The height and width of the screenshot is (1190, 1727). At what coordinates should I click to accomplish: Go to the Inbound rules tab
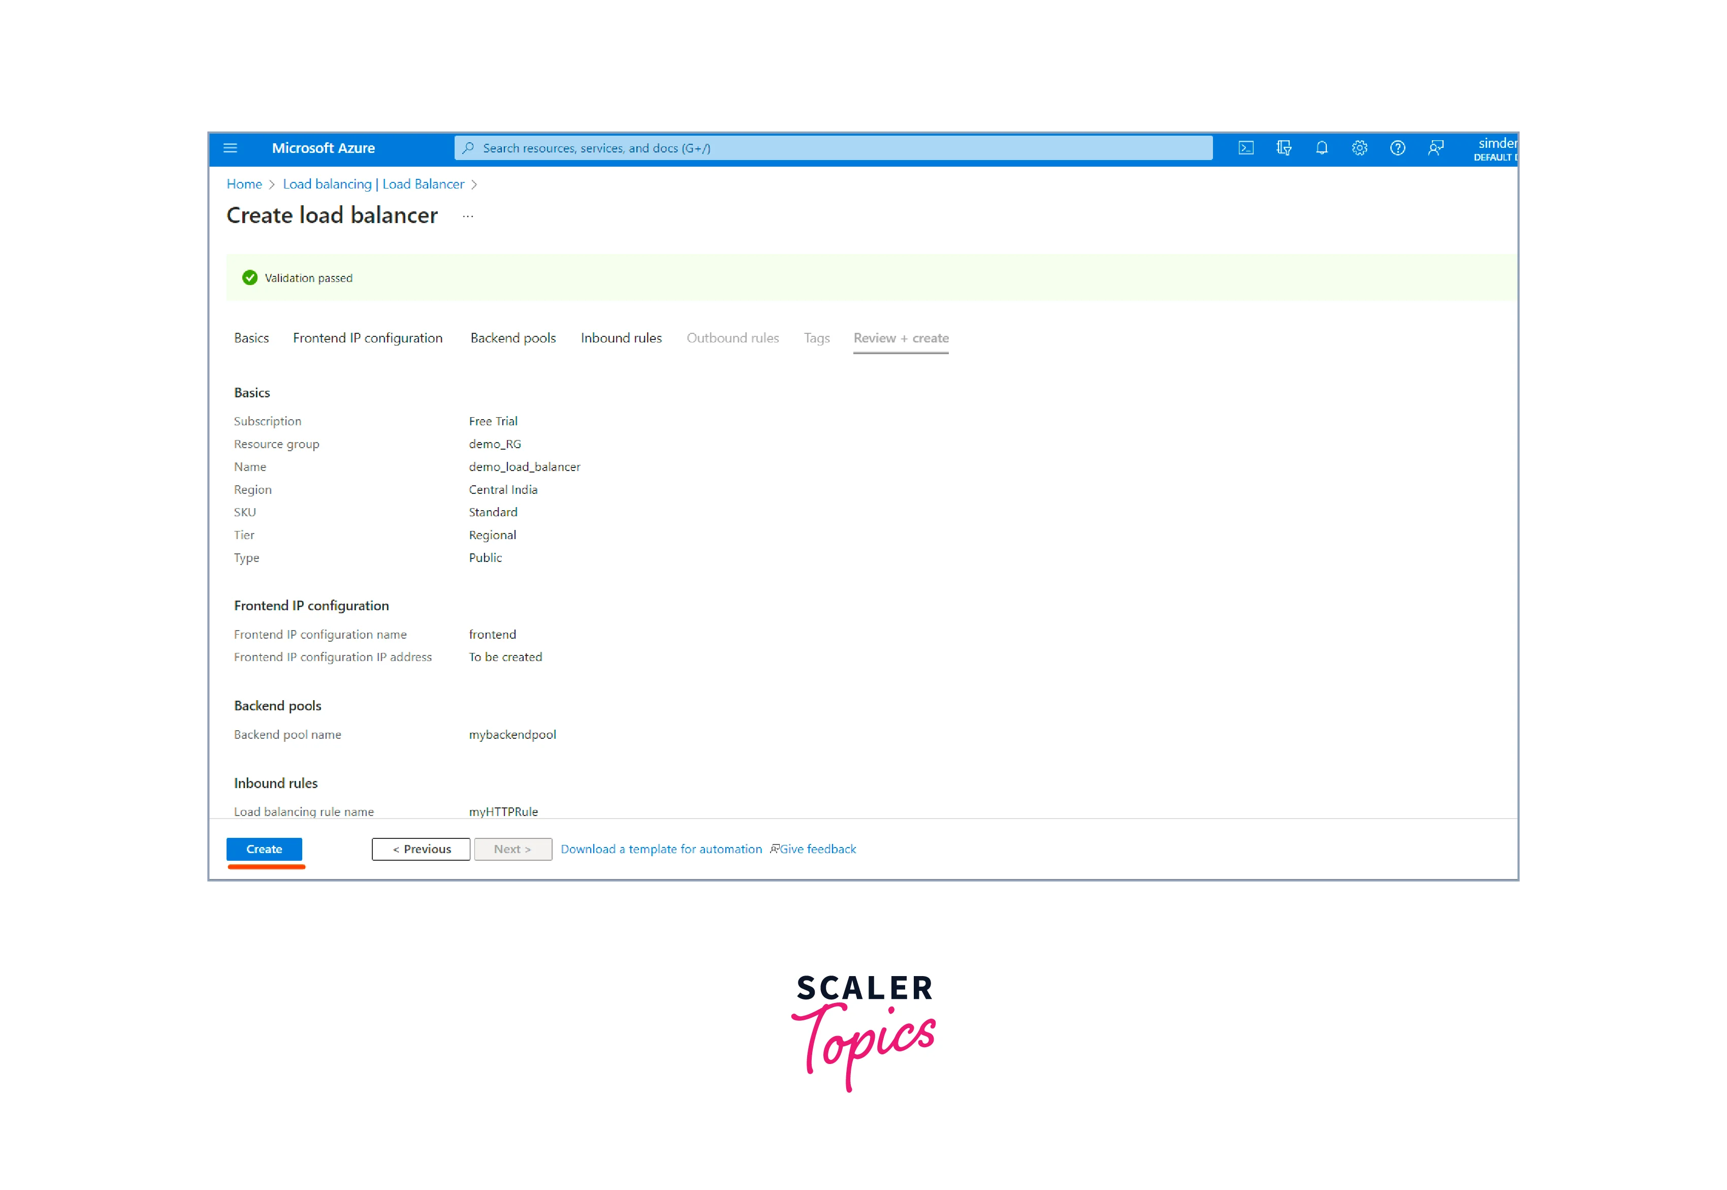(621, 338)
